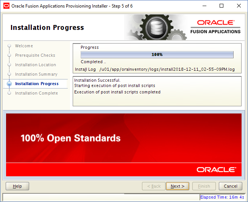
Task: Close the installer window
Action: tap(239, 6)
